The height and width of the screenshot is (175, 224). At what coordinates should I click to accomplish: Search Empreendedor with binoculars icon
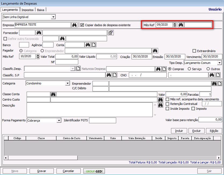tap(214, 84)
